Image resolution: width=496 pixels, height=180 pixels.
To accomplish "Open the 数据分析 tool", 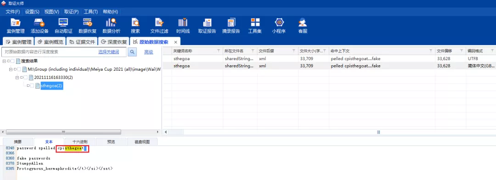I will point(111,26).
